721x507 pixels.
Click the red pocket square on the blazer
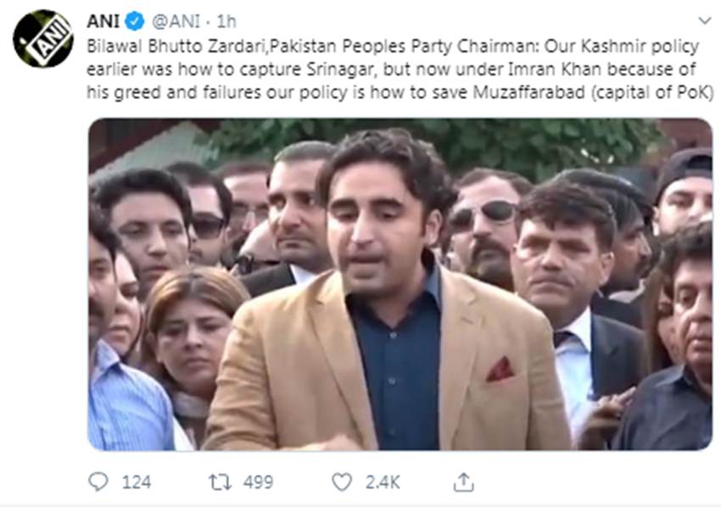pyautogui.click(x=500, y=370)
